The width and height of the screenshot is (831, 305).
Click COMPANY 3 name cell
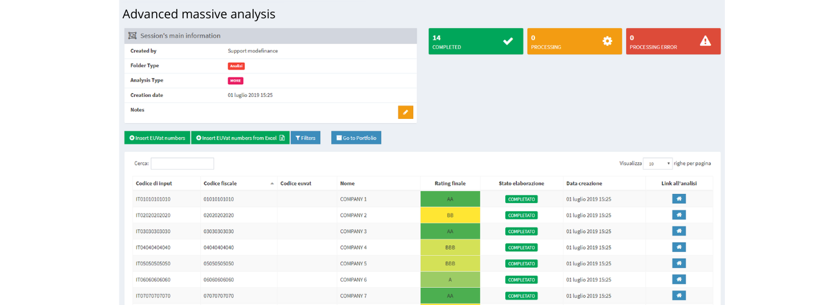coord(378,231)
